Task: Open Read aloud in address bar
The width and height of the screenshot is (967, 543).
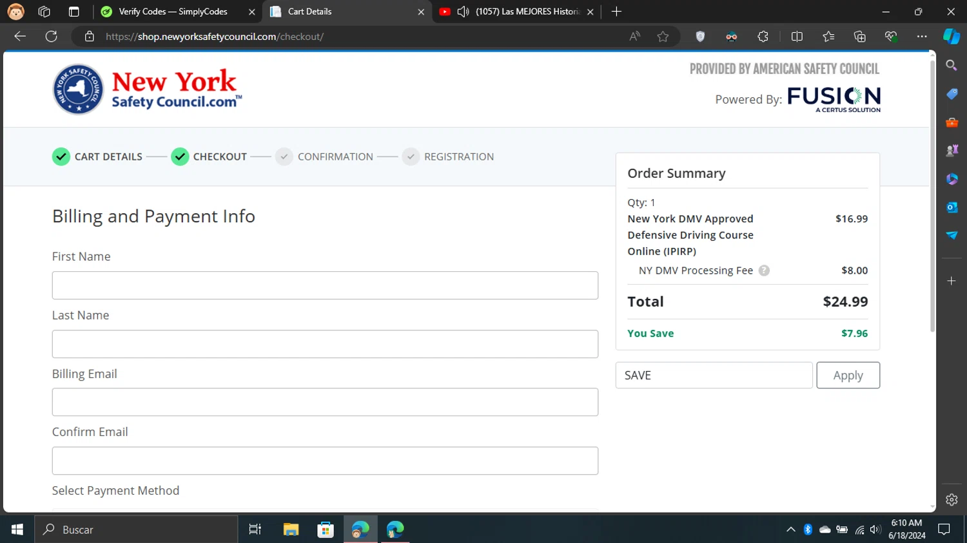Action: pos(635,37)
